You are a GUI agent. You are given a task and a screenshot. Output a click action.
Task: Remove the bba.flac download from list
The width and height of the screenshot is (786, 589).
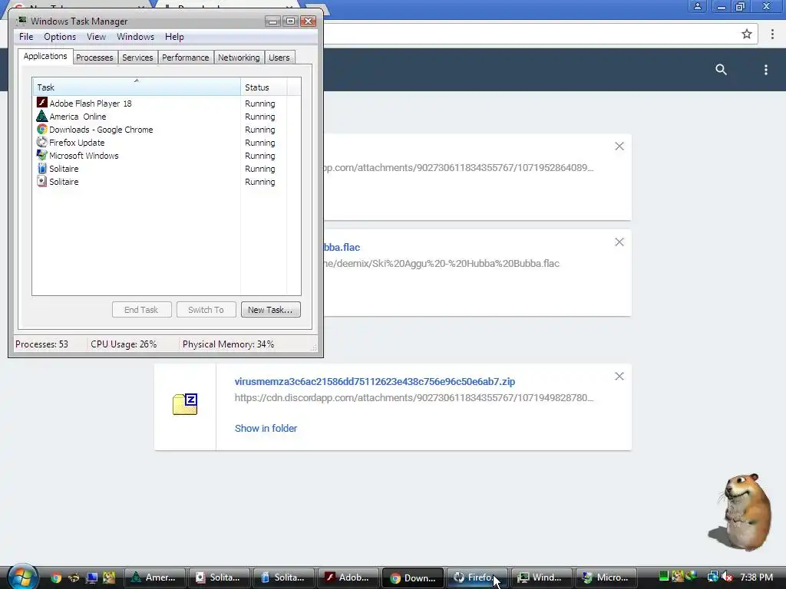619,242
